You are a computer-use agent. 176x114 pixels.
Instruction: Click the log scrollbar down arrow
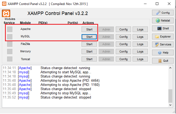[170, 105]
